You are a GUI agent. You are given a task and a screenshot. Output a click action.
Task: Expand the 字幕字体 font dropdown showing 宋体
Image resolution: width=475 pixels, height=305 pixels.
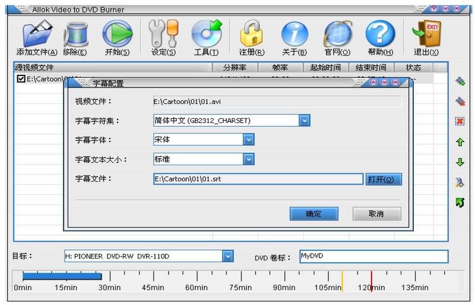tap(249, 140)
